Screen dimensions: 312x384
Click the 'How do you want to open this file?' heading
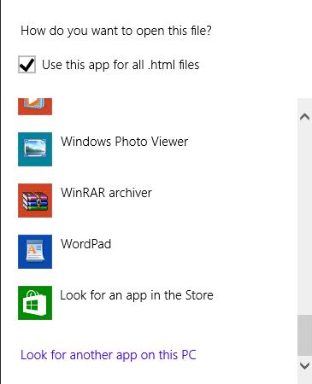click(x=116, y=31)
